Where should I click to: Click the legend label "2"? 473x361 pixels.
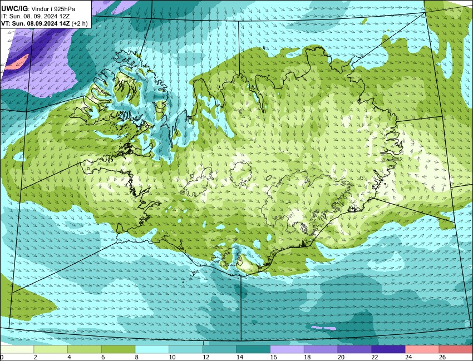click(36, 357)
